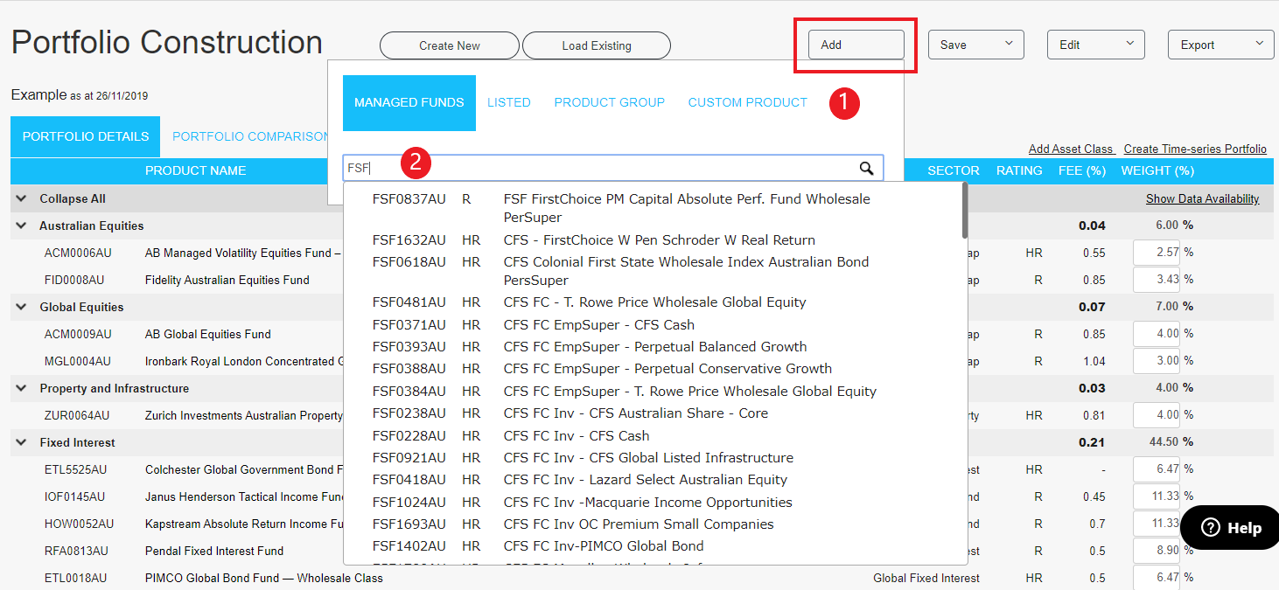Open the Save dropdown
1279x590 pixels.
[975, 45]
